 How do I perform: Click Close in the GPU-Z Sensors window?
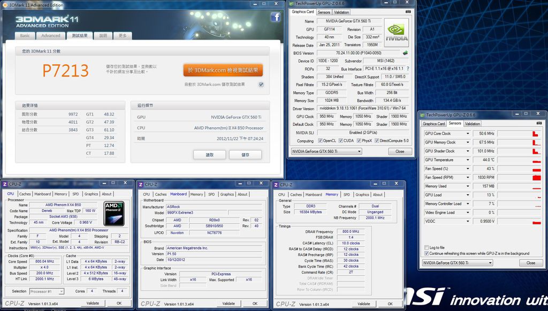pos(530,263)
